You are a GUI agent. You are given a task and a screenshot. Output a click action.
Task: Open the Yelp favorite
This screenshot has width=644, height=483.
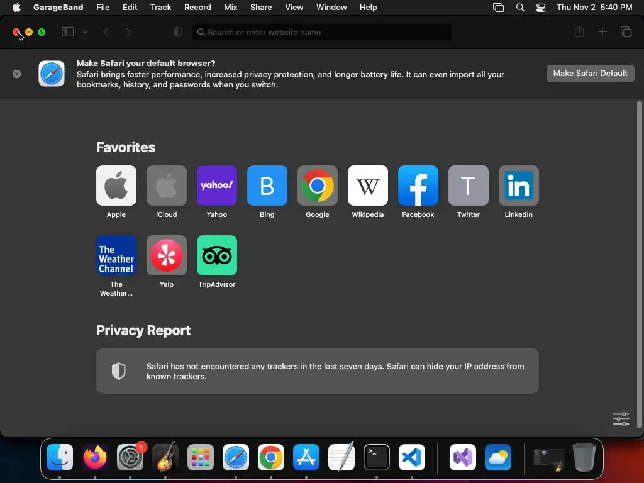[x=166, y=255]
